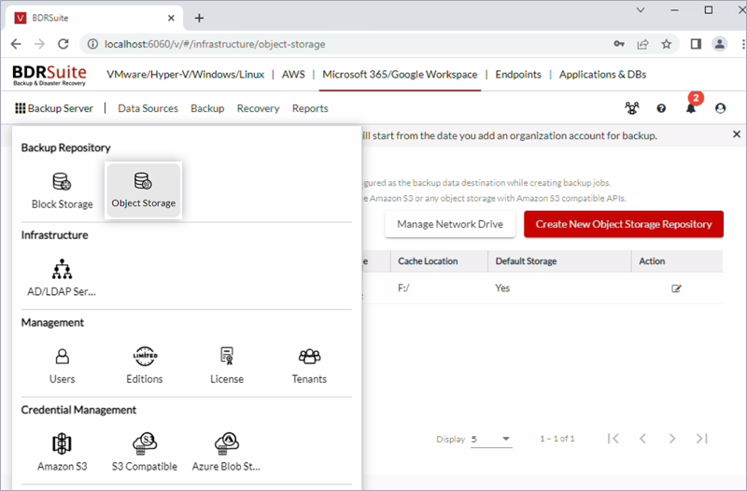This screenshot has width=747, height=491.
Task: Toggle browser side panel
Action: 696,44
